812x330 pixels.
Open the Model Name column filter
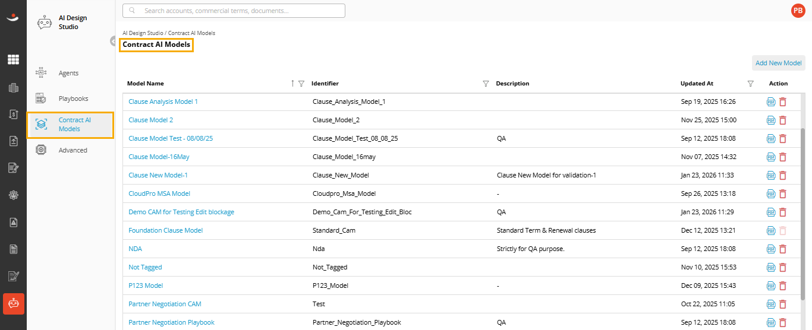[301, 84]
